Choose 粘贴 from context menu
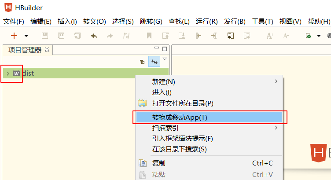The image size is (331, 180). (209, 175)
